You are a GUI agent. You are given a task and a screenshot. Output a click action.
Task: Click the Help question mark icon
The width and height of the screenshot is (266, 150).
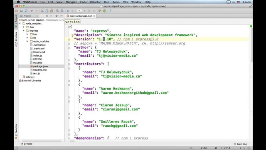[110, 11]
